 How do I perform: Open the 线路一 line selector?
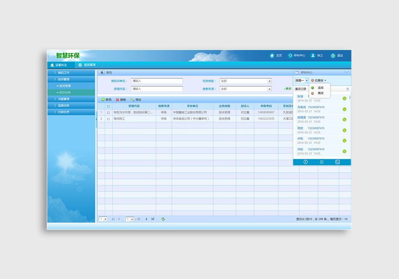click(x=302, y=80)
